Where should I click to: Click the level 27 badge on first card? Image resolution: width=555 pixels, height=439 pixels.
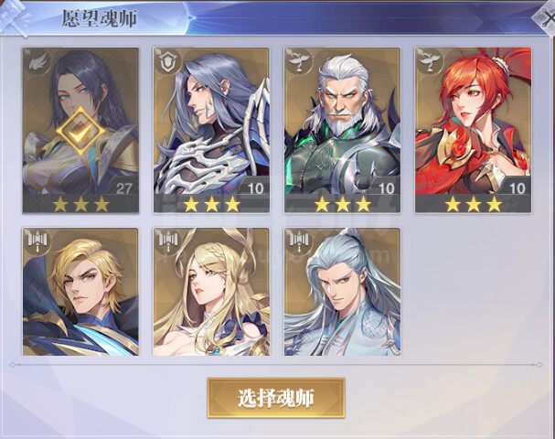[x=123, y=187]
